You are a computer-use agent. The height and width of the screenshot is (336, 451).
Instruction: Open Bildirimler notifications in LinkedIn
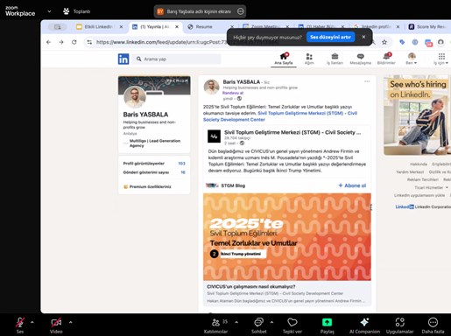coord(386,59)
